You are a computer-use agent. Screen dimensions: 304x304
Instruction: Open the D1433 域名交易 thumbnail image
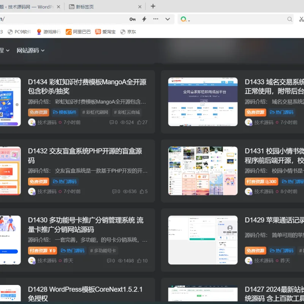coord(203,102)
